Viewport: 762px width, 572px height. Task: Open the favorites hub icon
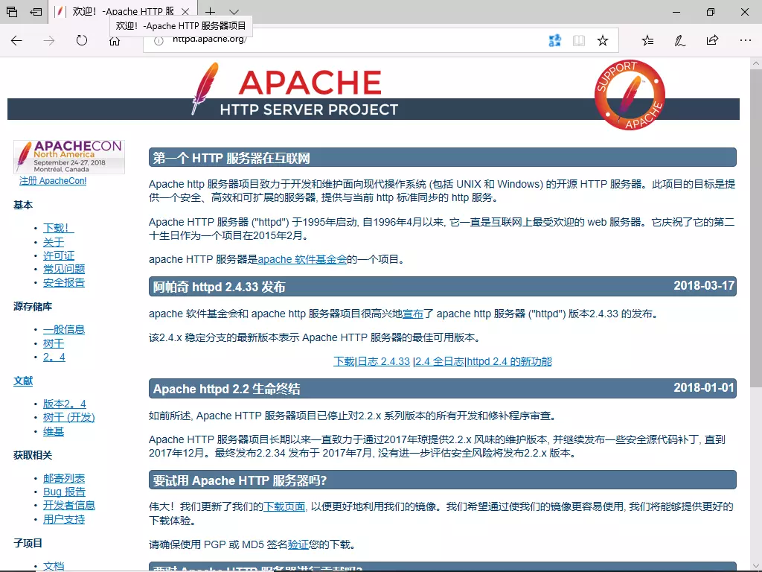click(x=647, y=40)
